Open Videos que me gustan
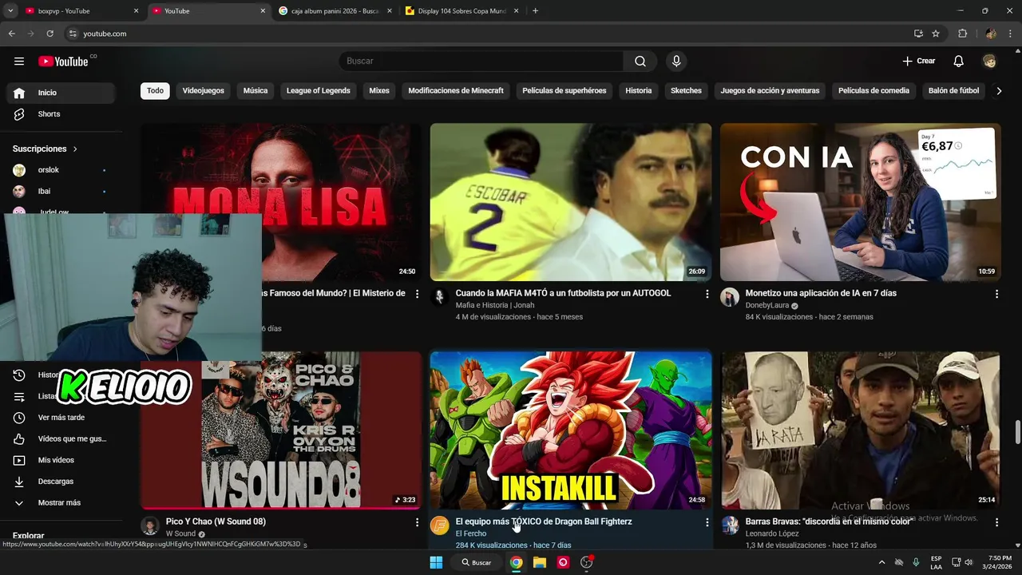The image size is (1022, 575). 61,439
